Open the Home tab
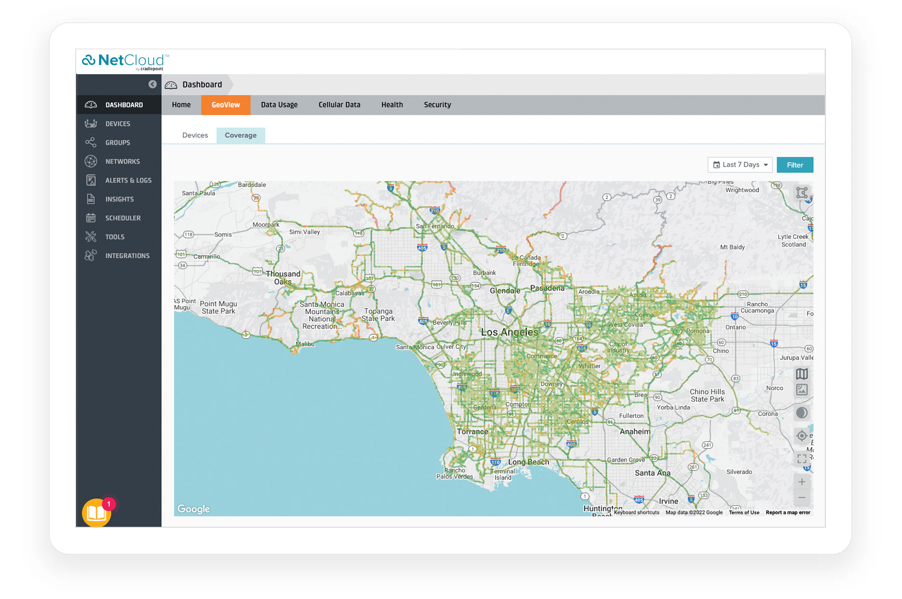The width and height of the screenshot is (902, 599). (181, 105)
